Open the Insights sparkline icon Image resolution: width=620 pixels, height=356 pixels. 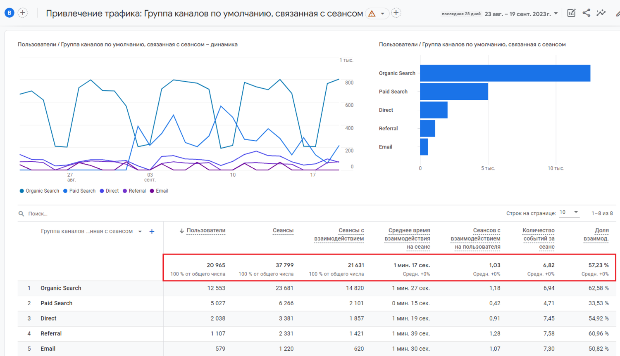[601, 13]
